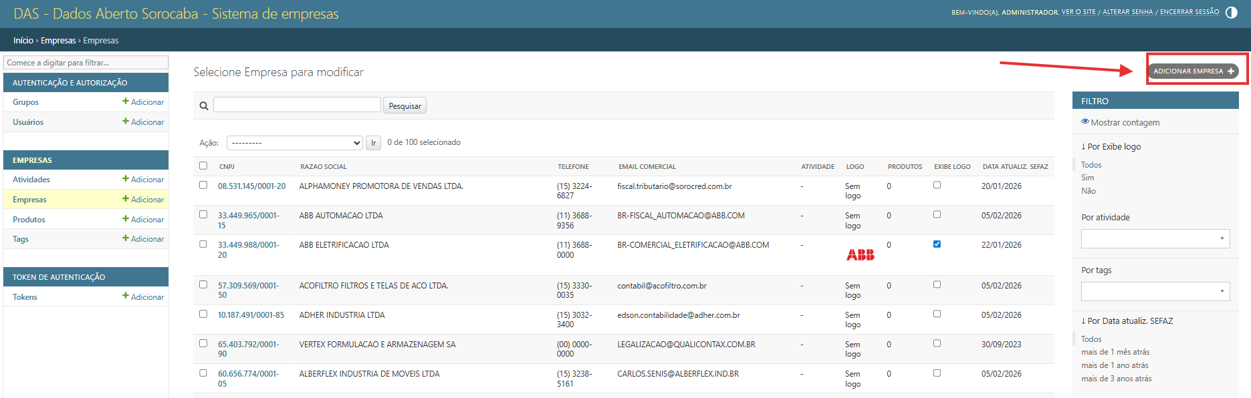Click the ADICIONAR EMPRESA button
The height and width of the screenshot is (398, 1251).
pyautogui.click(x=1193, y=71)
